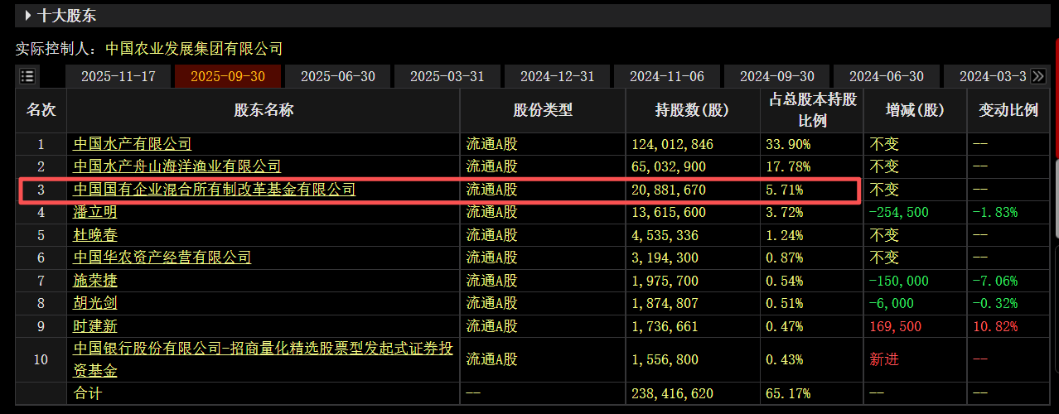This screenshot has width=1059, height=414.
Task: Select percentage cell 3.72%
Action: 785,212
